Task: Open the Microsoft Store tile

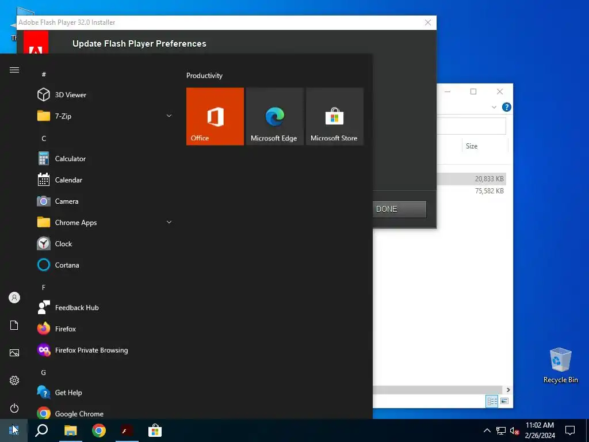Action: pyautogui.click(x=335, y=116)
